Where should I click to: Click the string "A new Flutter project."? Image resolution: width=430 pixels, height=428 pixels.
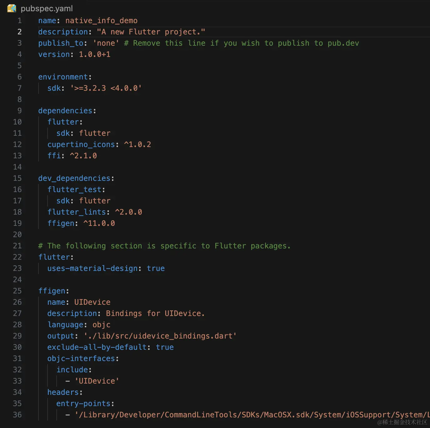pos(151,32)
